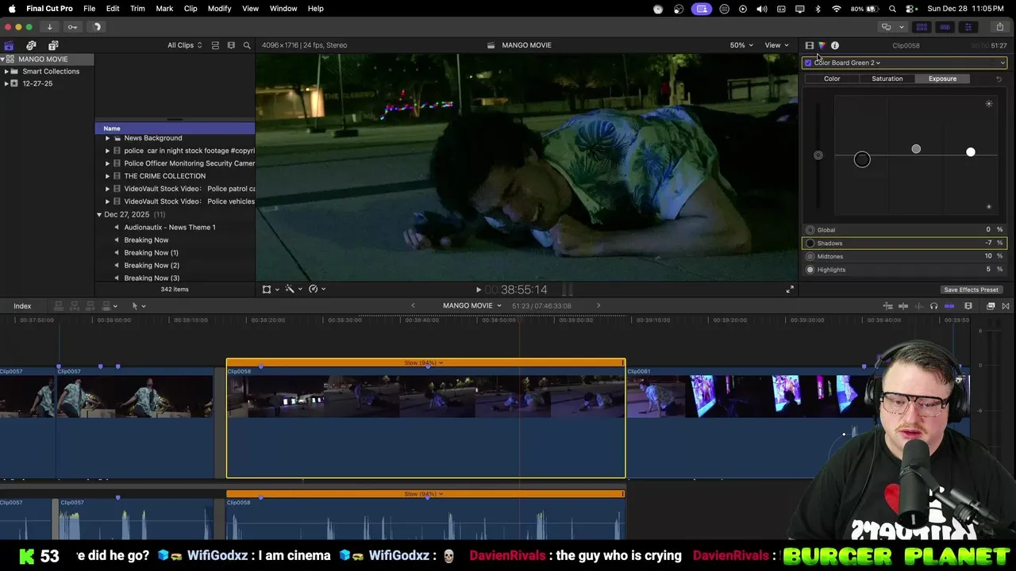Select the Midtones exposure puck on board
The image size is (1016, 571).
point(916,149)
